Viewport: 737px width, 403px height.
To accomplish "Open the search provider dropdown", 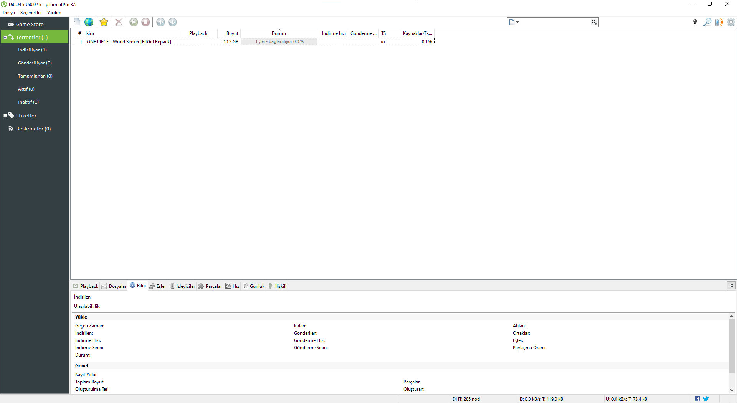I will click(x=514, y=22).
